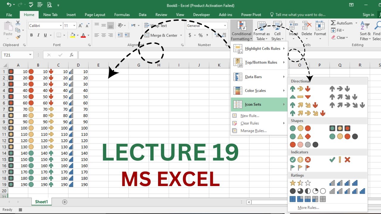
Task: Click Manage Rules option
Action: tap(253, 131)
